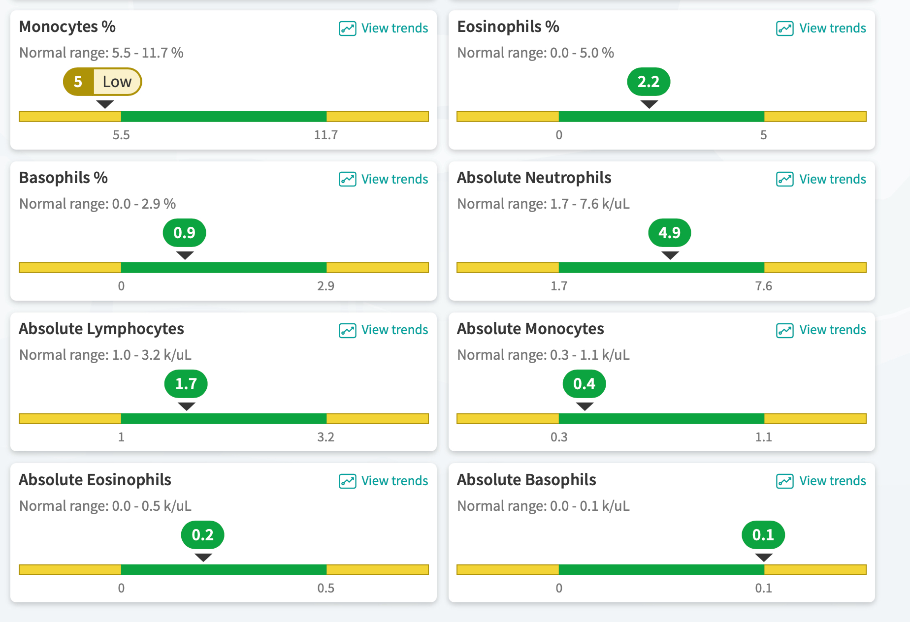Click Absolute Eosinophils trend chart icon
910x622 pixels.
pyautogui.click(x=347, y=481)
